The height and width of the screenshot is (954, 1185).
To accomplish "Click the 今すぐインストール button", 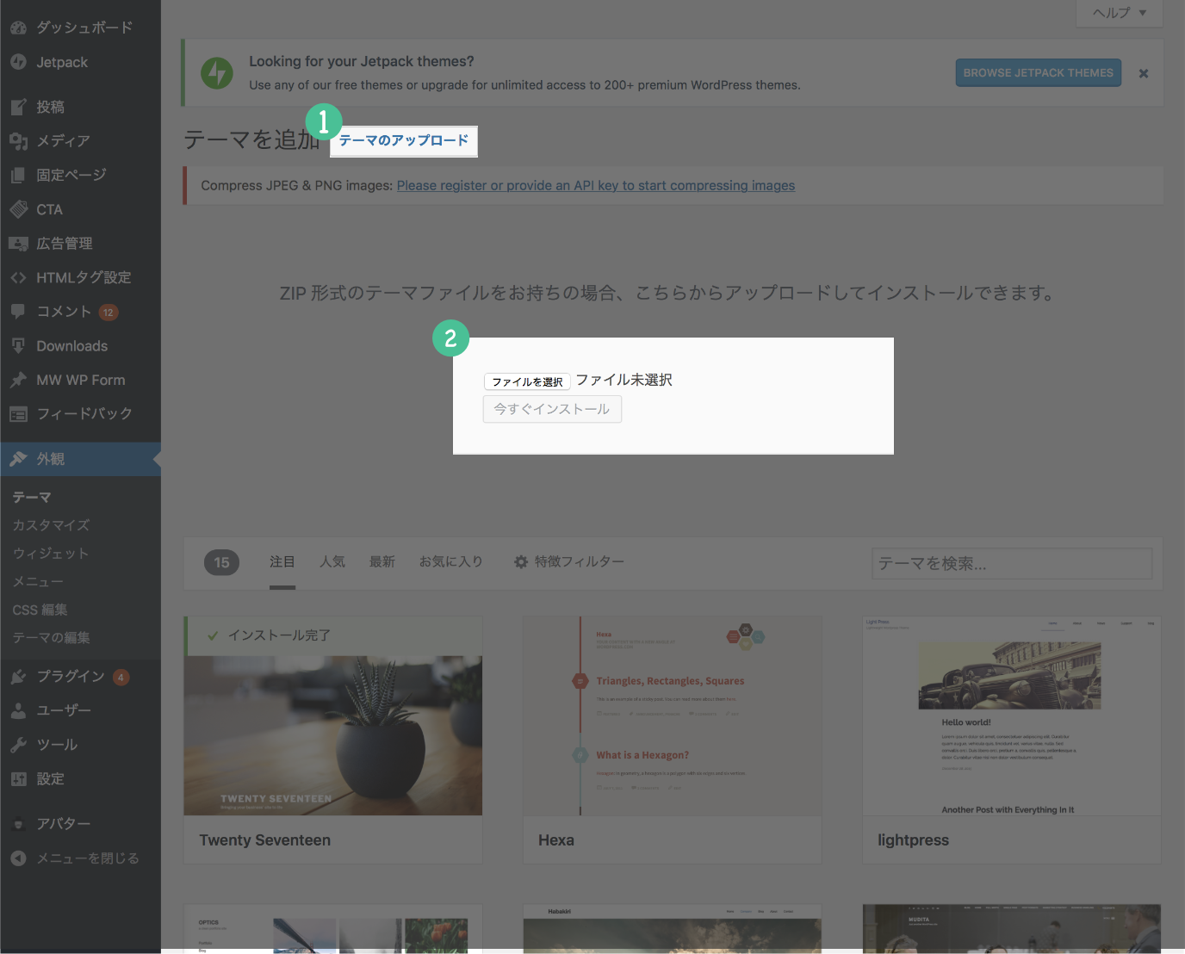I will [x=552, y=409].
